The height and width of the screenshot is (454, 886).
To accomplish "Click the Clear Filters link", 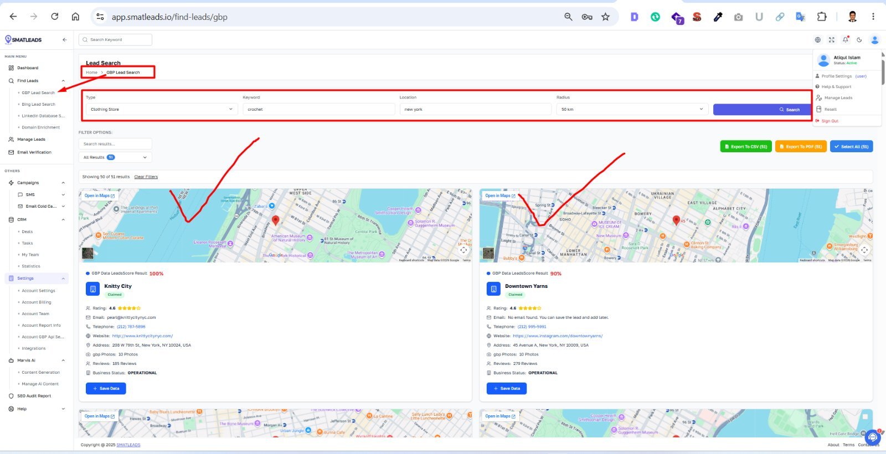I will (x=146, y=177).
